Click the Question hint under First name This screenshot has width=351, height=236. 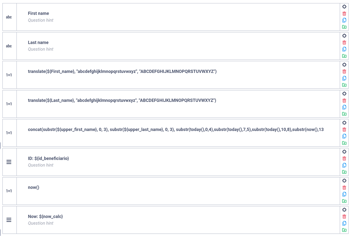tap(40, 20)
